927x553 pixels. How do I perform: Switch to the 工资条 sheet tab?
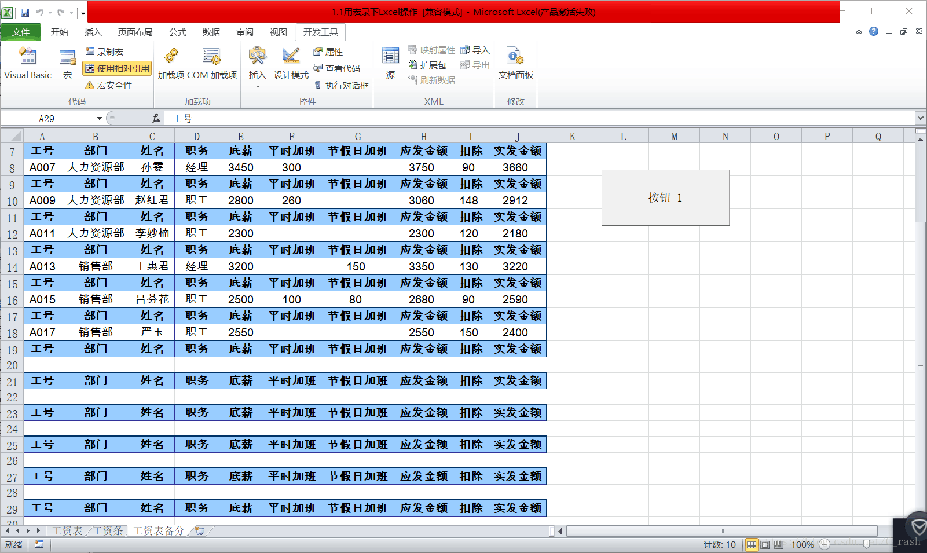tap(108, 530)
